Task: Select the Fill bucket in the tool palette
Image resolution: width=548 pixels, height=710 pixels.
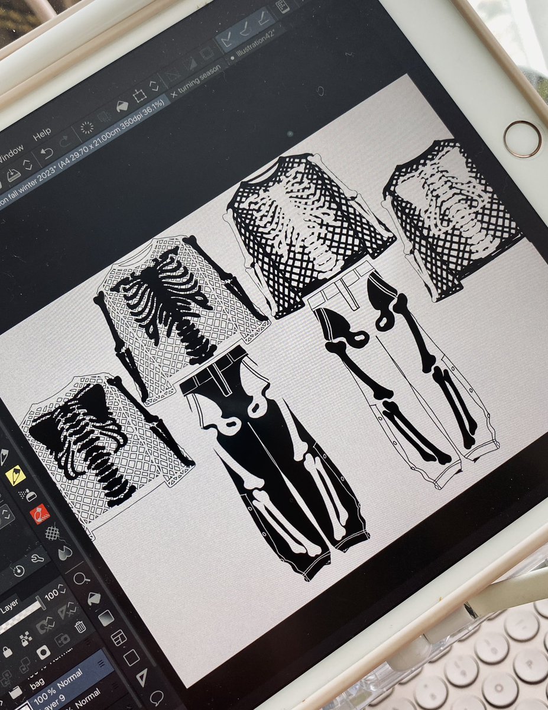Action: click(x=94, y=598)
